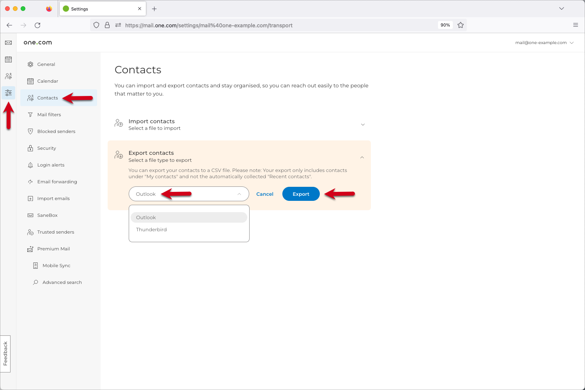Open the export file type dropdown
Viewport: 585px width, 390px height.
(x=239, y=194)
